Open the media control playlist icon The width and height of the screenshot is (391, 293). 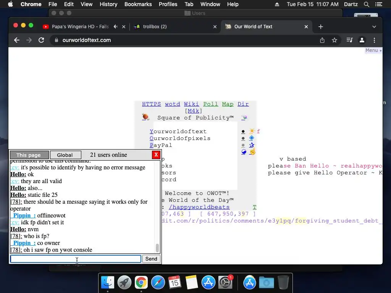pyautogui.click(x=349, y=40)
